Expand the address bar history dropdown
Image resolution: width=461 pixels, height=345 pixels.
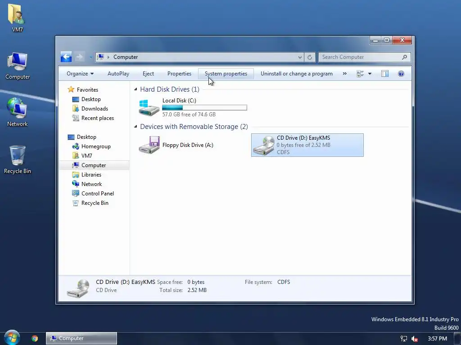(300, 57)
